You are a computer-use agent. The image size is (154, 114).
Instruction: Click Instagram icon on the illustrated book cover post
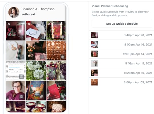click(x=42, y=97)
